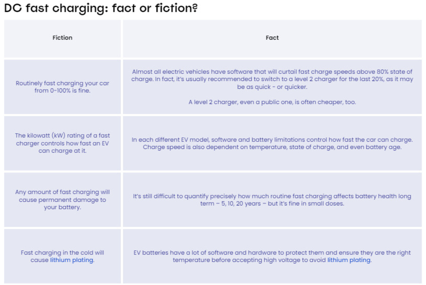Click the 'term – 5, 10, 20 years' line
Screen dimensions: 426x285
[x=272, y=204]
